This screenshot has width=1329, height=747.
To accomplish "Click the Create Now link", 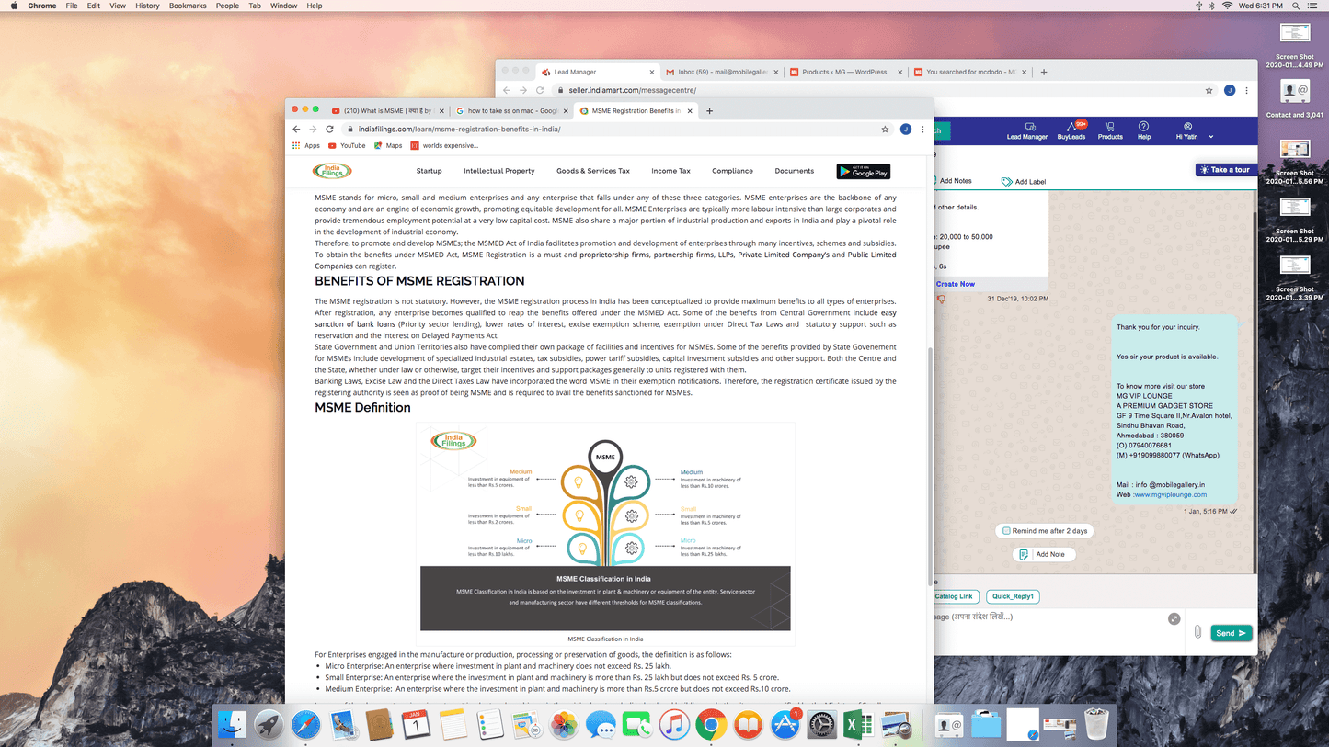I will click(955, 284).
